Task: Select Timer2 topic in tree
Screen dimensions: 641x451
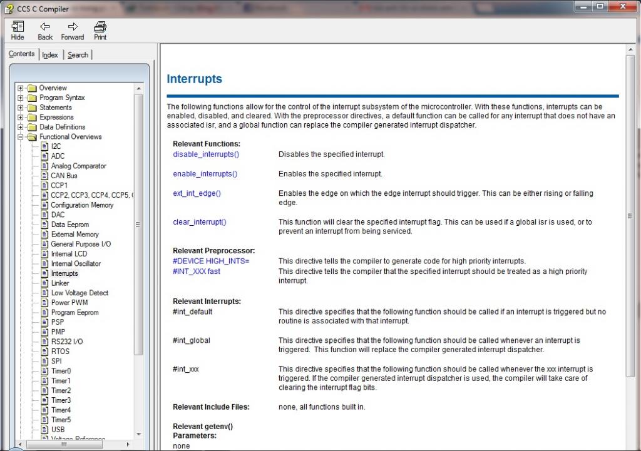Action: (x=61, y=390)
